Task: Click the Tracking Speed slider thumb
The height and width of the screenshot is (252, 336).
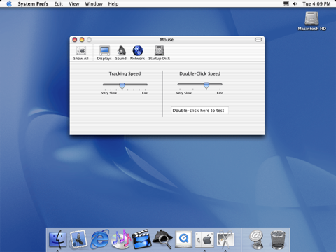Action: [122, 85]
